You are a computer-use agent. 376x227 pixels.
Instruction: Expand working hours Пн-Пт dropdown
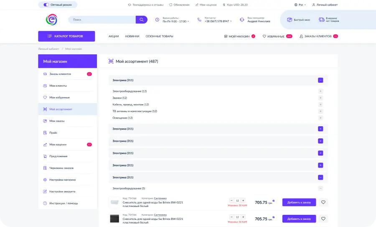pyautogui.click(x=176, y=21)
